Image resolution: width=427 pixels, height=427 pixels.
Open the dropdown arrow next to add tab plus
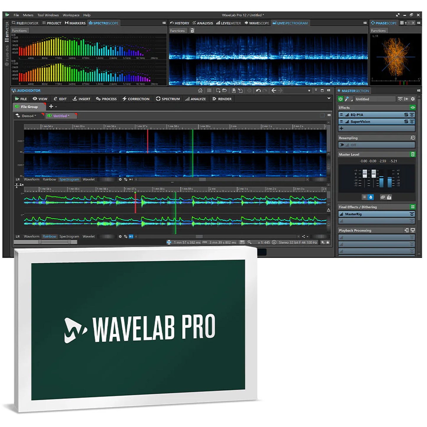click(x=56, y=107)
